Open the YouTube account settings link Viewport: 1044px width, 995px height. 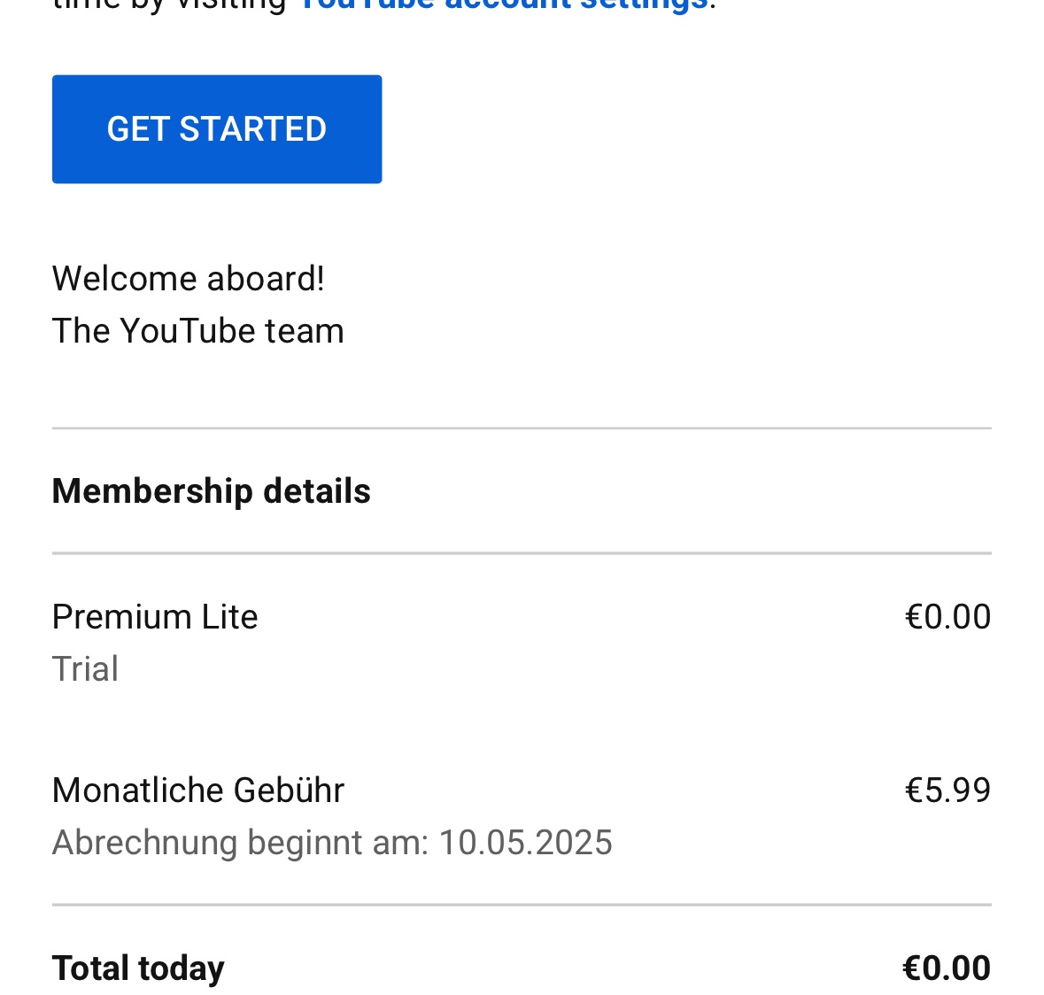click(502, 4)
